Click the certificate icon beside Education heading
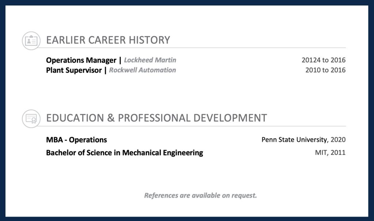The height and width of the screenshot is (221, 374). [x=31, y=119]
